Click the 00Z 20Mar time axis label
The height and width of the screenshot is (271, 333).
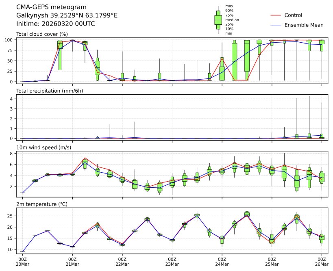click(22, 261)
